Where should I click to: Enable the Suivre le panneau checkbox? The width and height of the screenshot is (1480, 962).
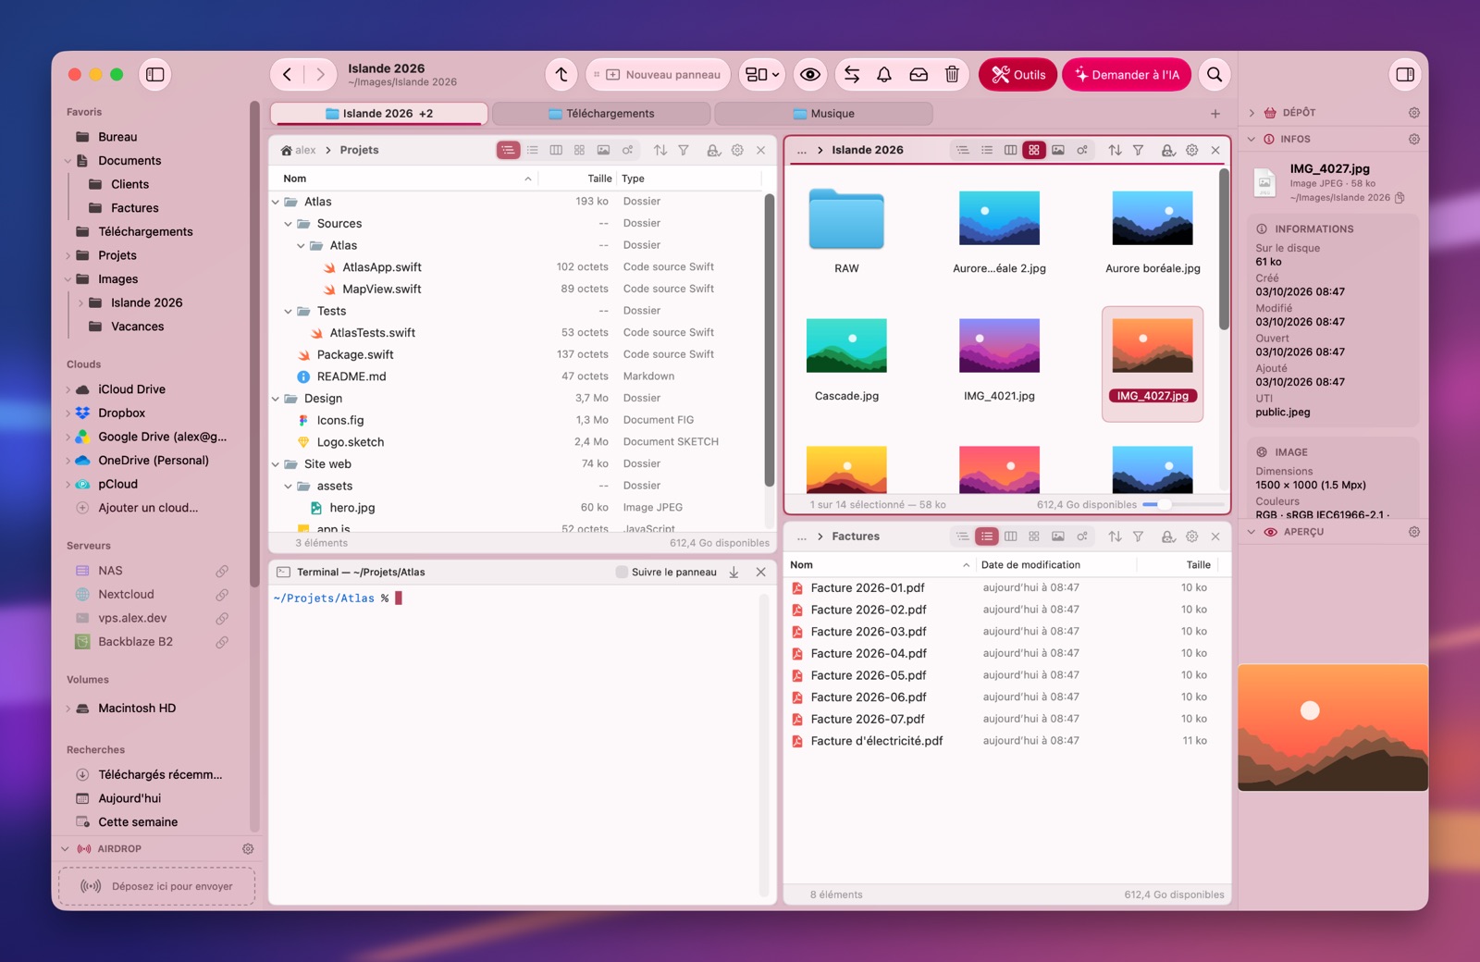tap(622, 573)
